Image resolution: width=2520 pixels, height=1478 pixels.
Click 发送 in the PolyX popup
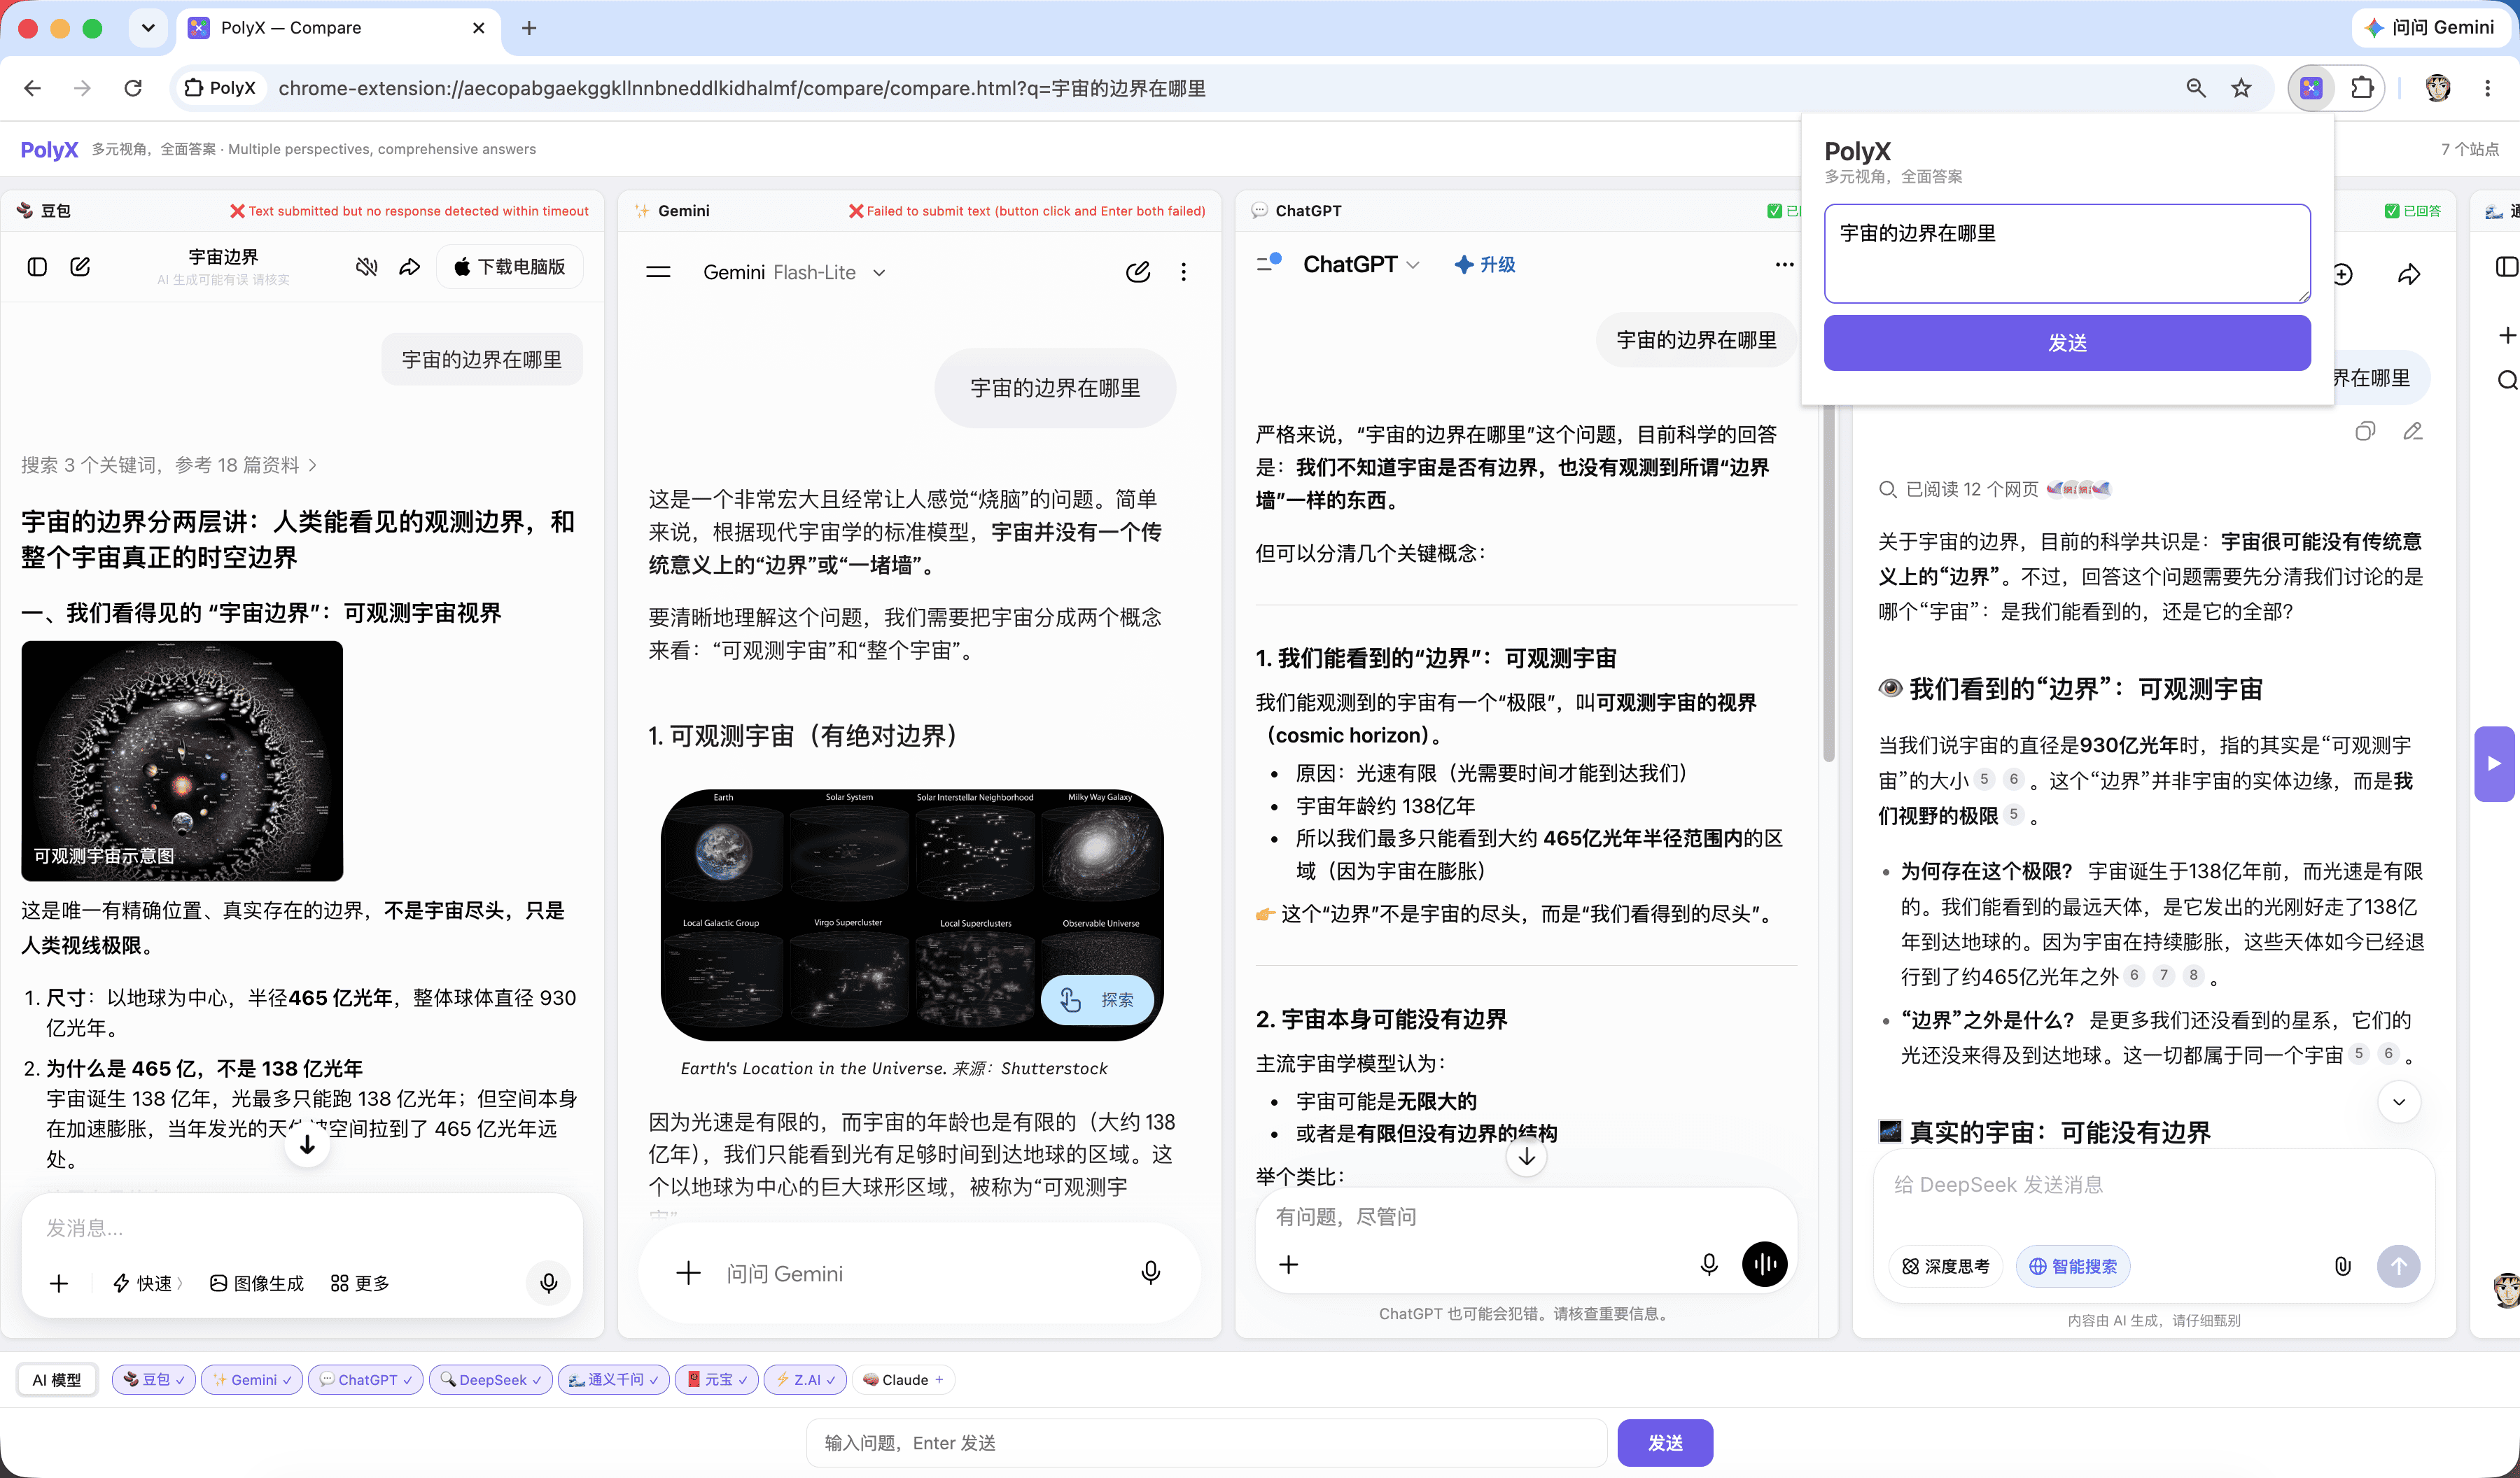pos(2067,343)
